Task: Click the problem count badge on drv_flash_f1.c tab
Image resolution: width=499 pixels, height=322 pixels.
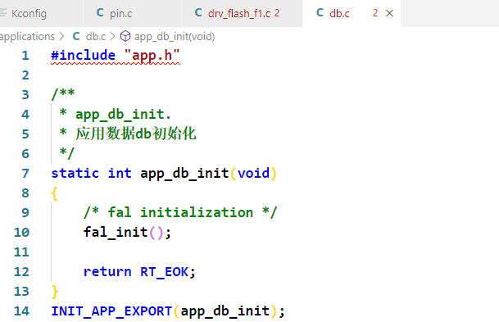Action: coord(277,13)
